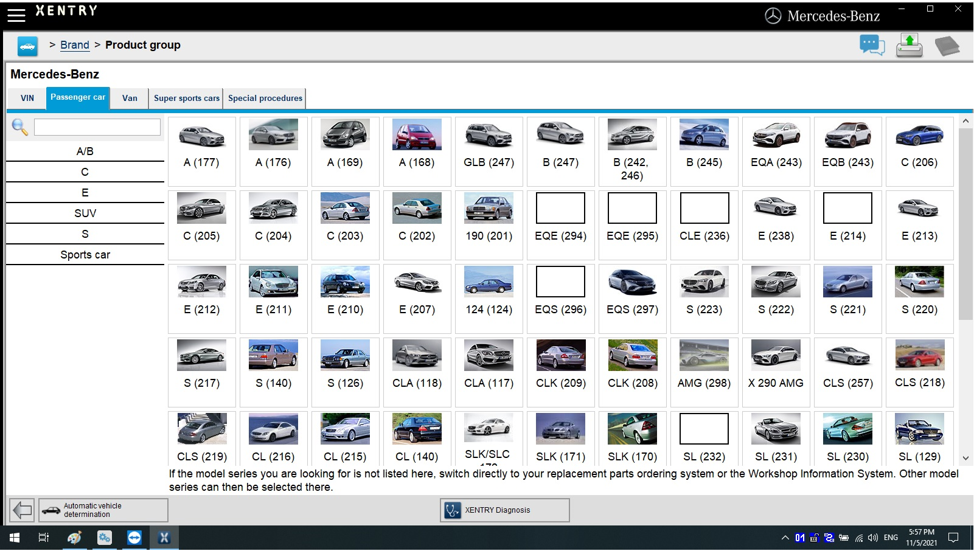Switch to the VIN tab
The width and height of the screenshot is (974, 551).
(27, 98)
